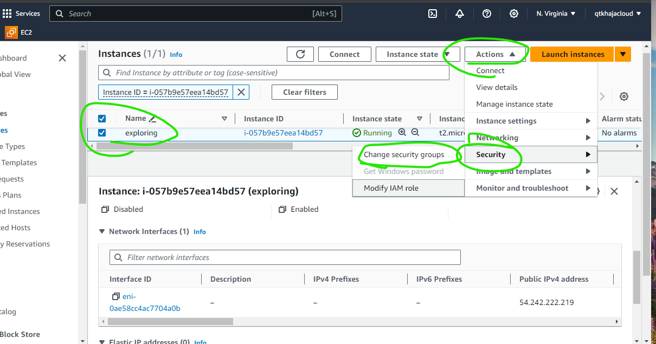Deselect the exploring instance checkbox
This screenshot has width=656, height=344.
(102, 132)
